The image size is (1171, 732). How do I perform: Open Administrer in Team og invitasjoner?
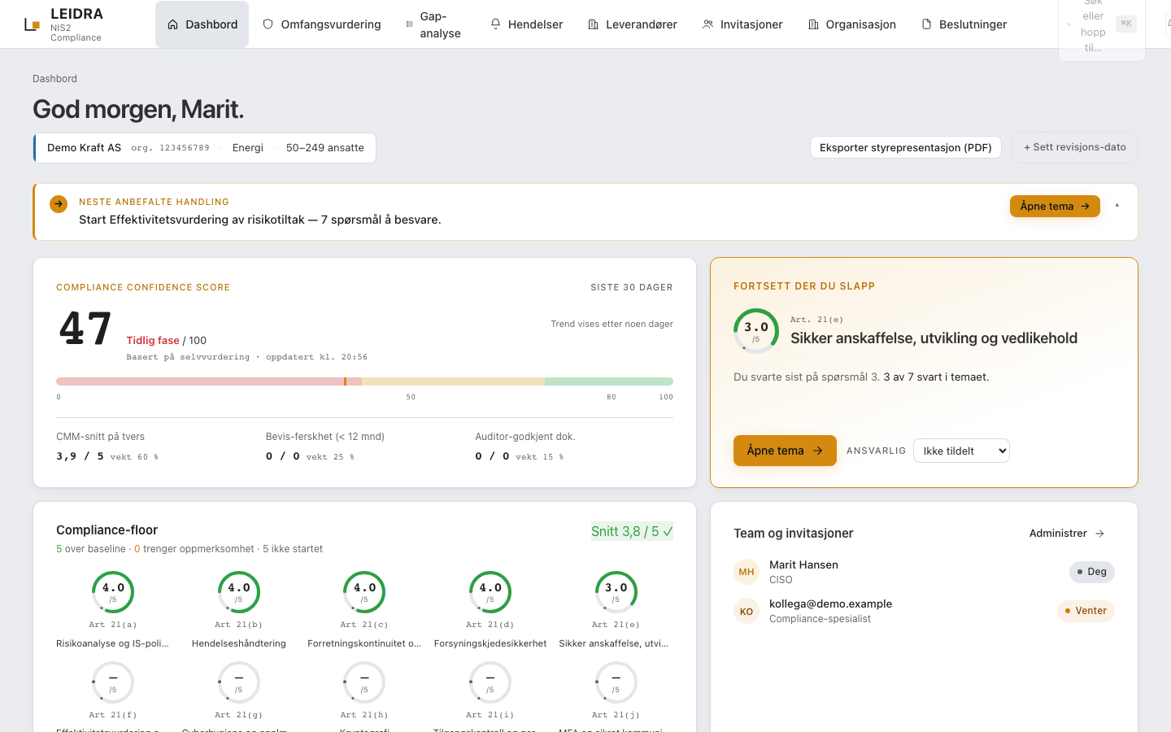pyautogui.click(x=1067, y=534)
